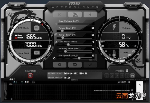Apply settings with the checkmark button
The height and width of the screenshot is (103, 150).
point(90,65)
